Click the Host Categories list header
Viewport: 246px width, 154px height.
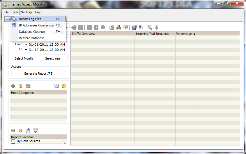[39, 93]
